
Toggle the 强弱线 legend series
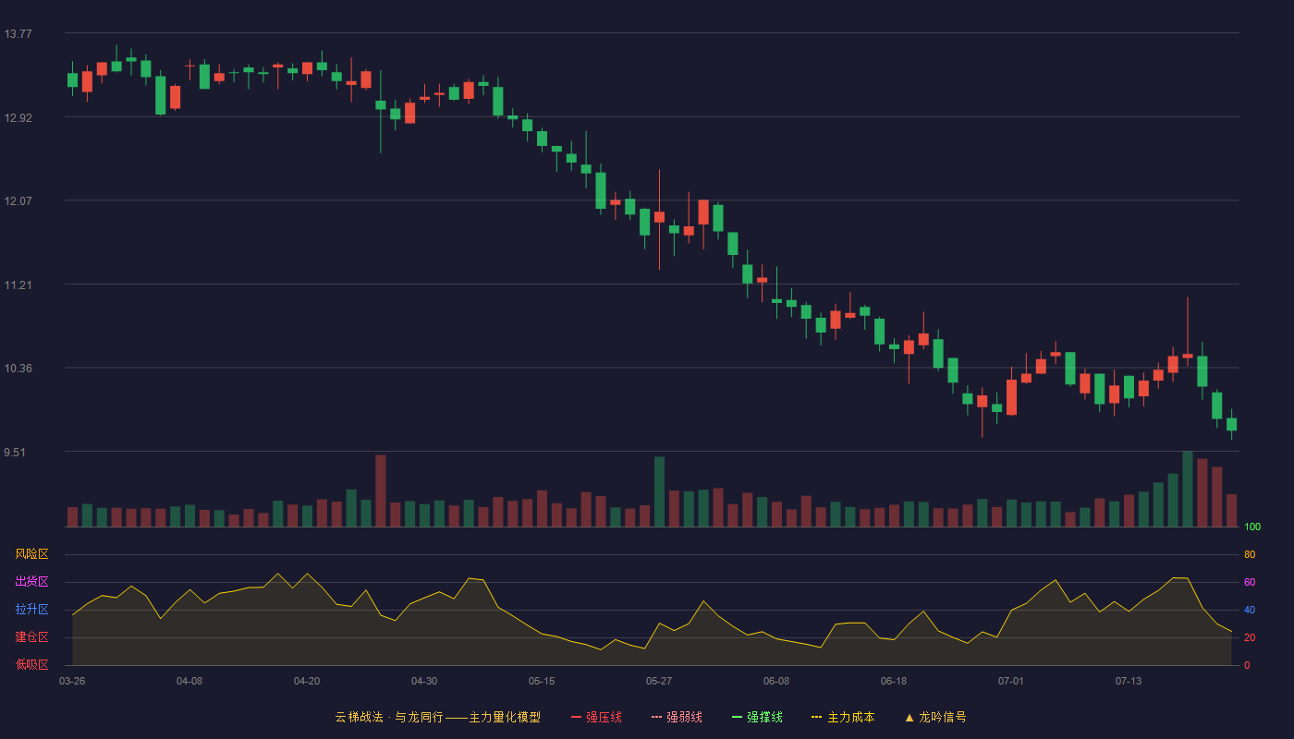click(677, 717)
